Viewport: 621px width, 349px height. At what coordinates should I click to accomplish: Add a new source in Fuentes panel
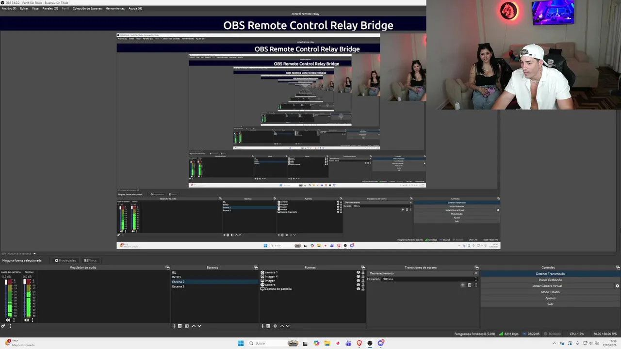pyautogui.click(x=262, y=326)
